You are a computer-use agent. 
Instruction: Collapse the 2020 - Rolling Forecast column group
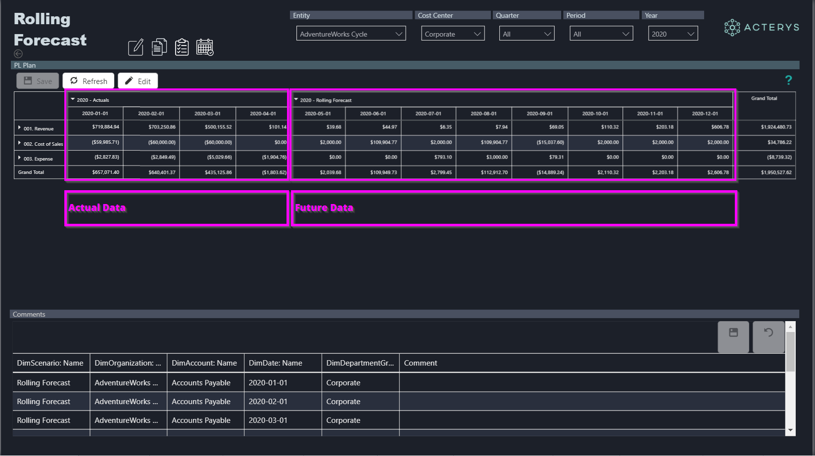pyautogui.click(x=296, y=99)
